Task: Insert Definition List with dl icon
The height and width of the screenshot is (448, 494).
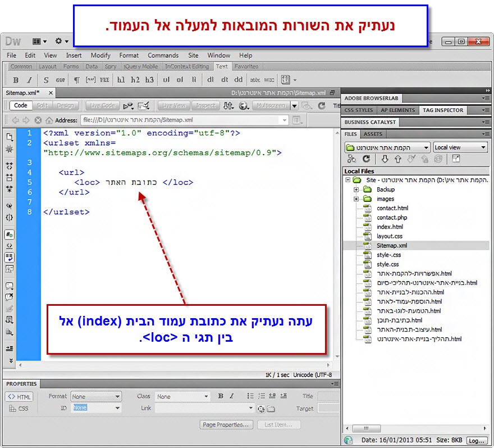Action: pos(211,79)
